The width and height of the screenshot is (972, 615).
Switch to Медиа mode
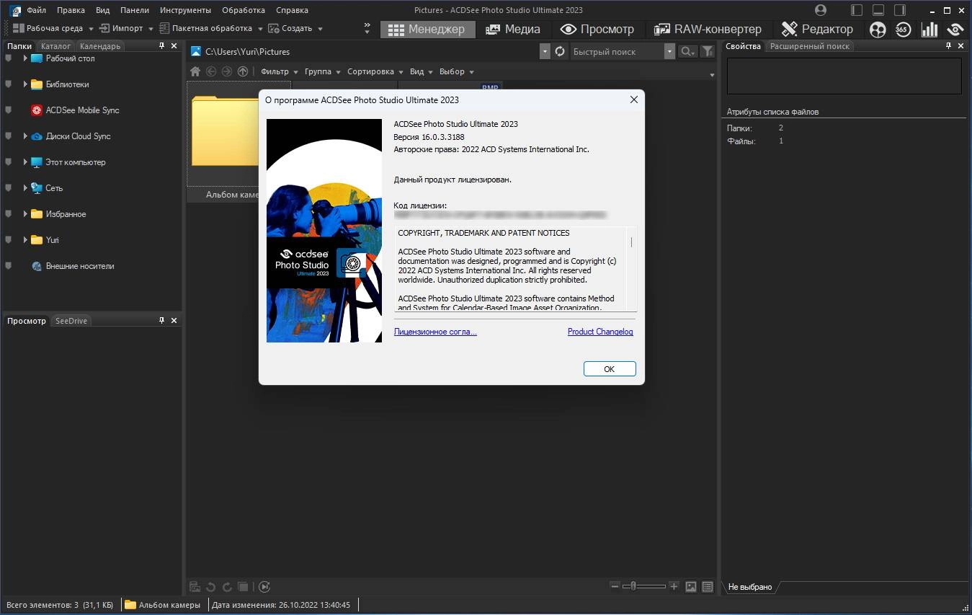pos(513,29)
